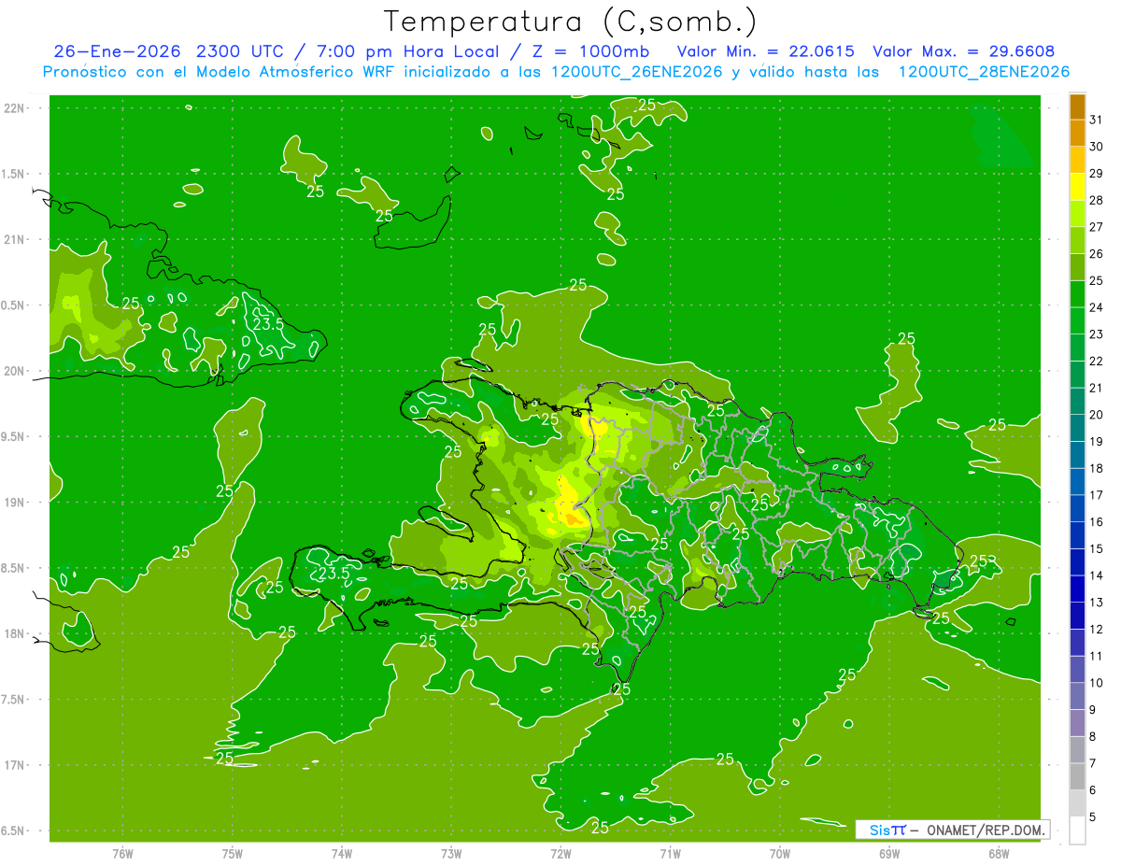
Task: Pick the blue legend swatch between 16 and 17
Action: pos(1077,508)
